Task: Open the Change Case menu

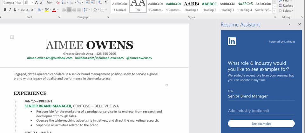Action: click(50, 3)
